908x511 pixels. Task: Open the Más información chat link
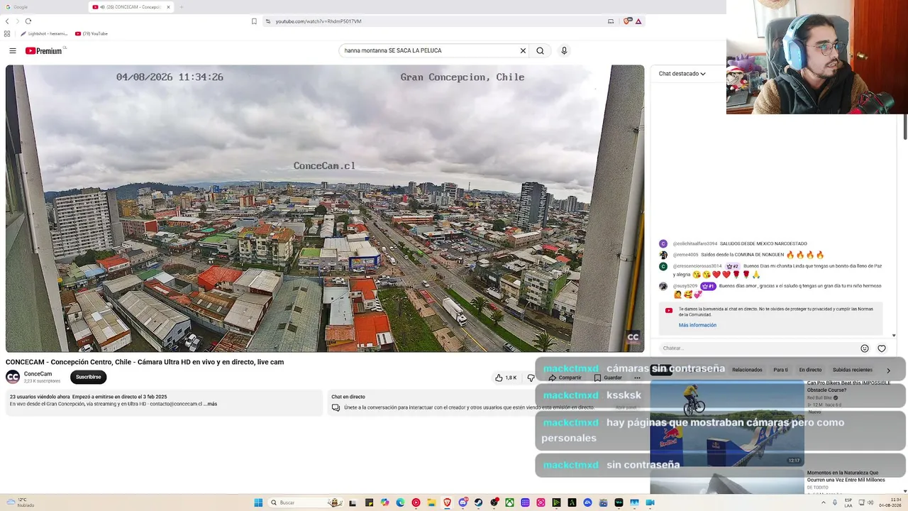click(x=697, y=325)
